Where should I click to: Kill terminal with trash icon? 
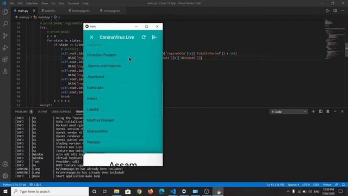[x=328, y=111]
